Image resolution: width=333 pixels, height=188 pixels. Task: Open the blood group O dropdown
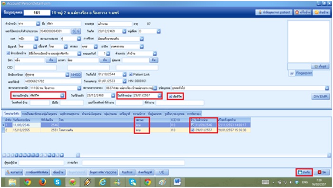158,31
